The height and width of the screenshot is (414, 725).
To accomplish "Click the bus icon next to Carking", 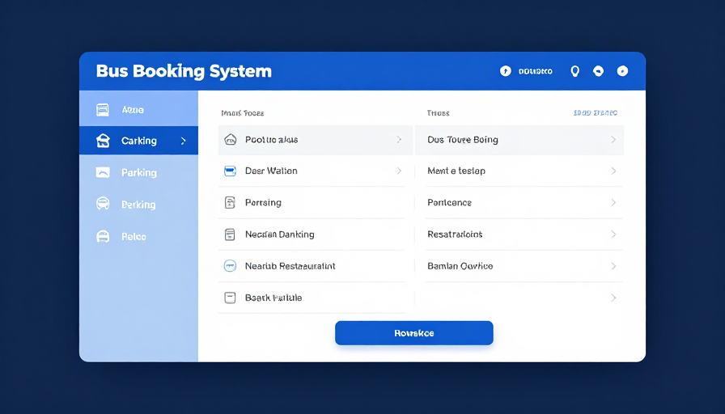I will click(103, 141).
